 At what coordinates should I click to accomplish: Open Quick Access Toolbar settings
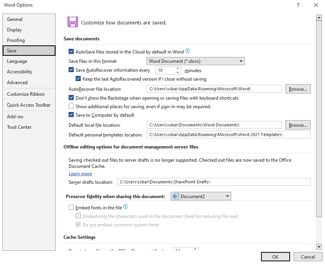click(x=29, y=105)
